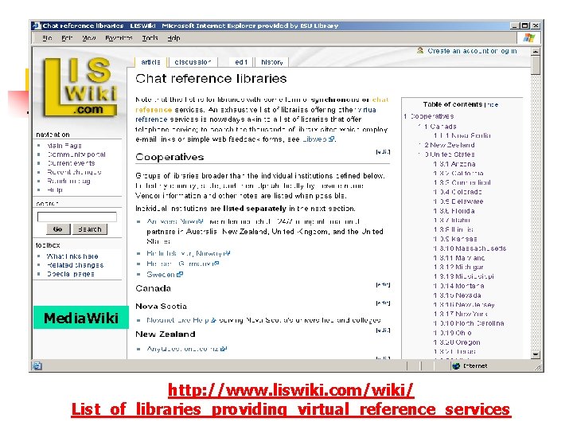Open Recent changes link
The height and width of the screenshot is (430, 573).
coord(74,172)
